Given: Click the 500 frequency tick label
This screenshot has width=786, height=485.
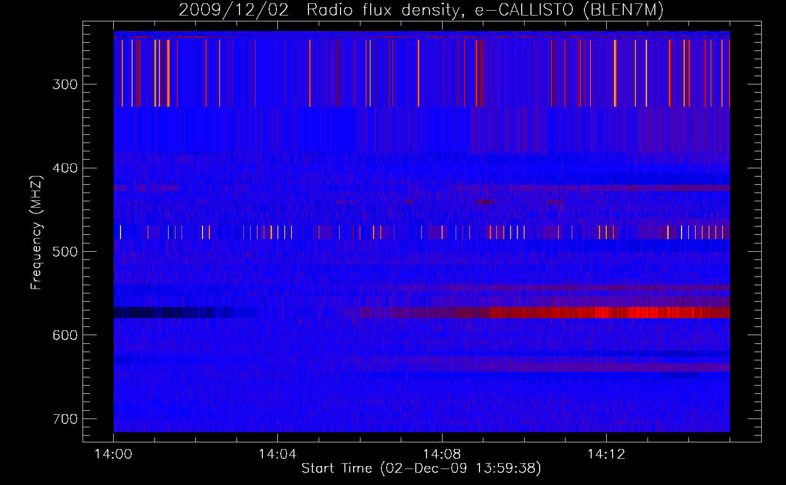Looking at the screenshot, I should 65,252.
